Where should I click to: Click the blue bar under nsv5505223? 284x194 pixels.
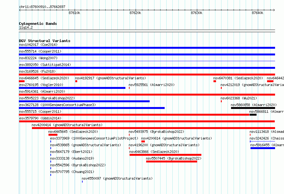[x=84, y=101]
